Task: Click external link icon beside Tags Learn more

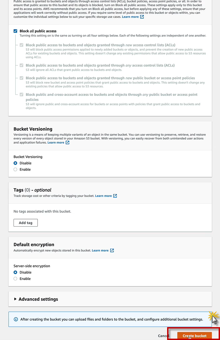Action: (x=115, y=196)
